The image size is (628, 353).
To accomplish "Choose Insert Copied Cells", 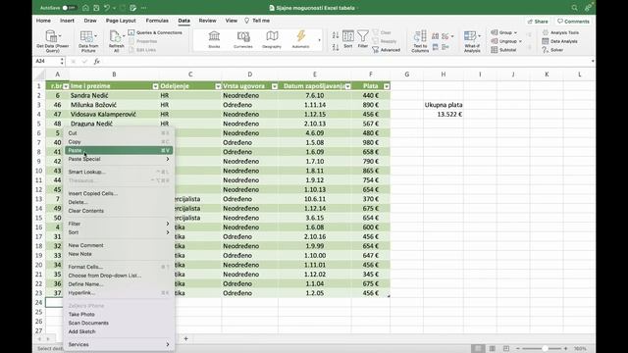I will (119, 194).
